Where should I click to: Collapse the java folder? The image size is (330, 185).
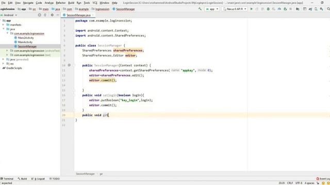[x=3, y=29]
